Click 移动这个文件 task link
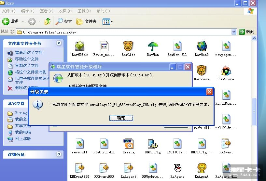The width and height of the screenshot is (266, 181). coord(27,59)
